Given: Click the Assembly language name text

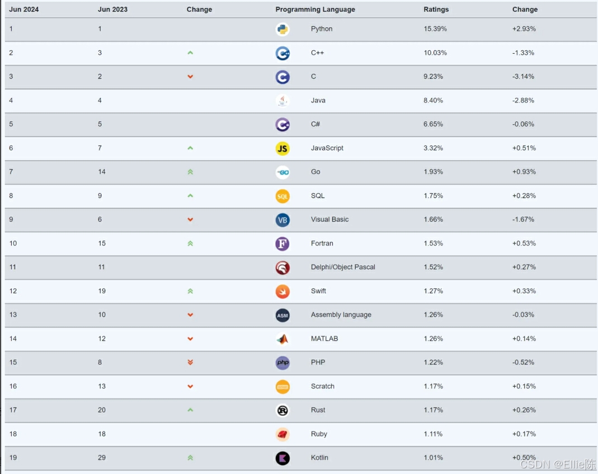Looking at the screenshot, I should [341, 315].
